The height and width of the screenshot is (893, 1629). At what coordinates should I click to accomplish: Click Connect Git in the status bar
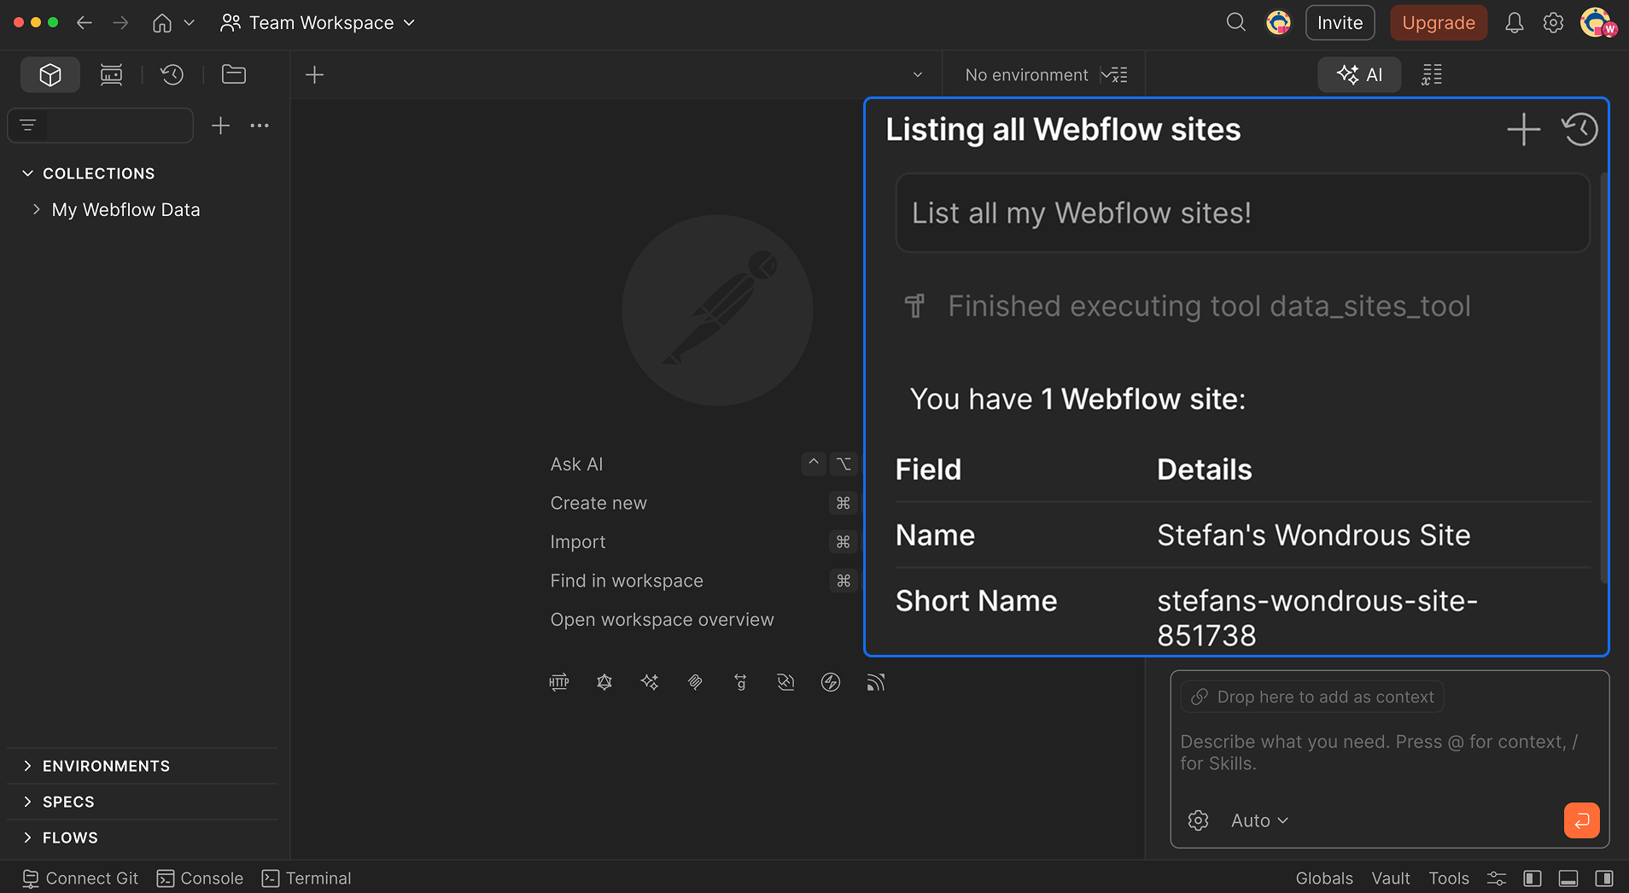point(80,878)
